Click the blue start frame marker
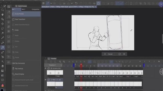The width and height of the screenshot is (163, 91). tap(74, 65)
